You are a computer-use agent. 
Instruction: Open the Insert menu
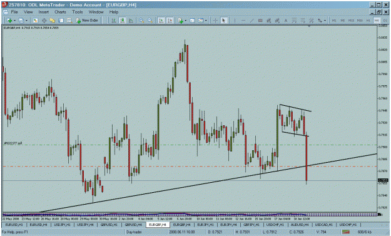[43, 12]
